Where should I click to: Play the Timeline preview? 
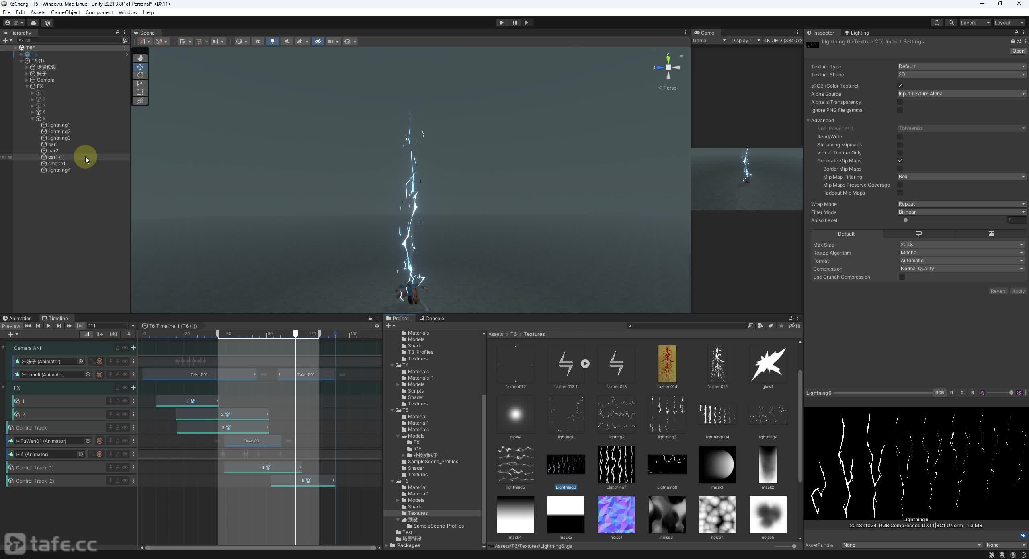pyautogui.click(x=48, y=326)
